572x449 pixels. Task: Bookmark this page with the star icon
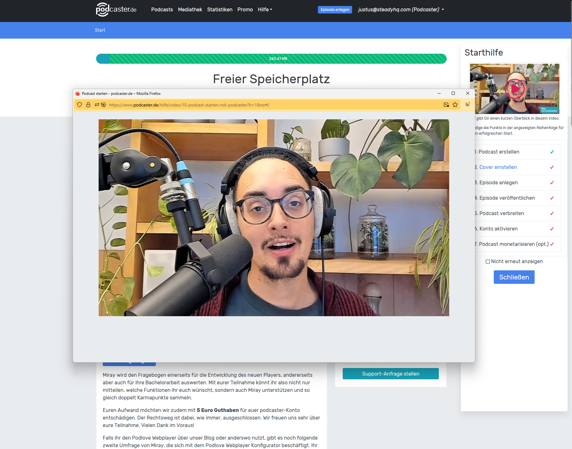click(x=455, y=105)
